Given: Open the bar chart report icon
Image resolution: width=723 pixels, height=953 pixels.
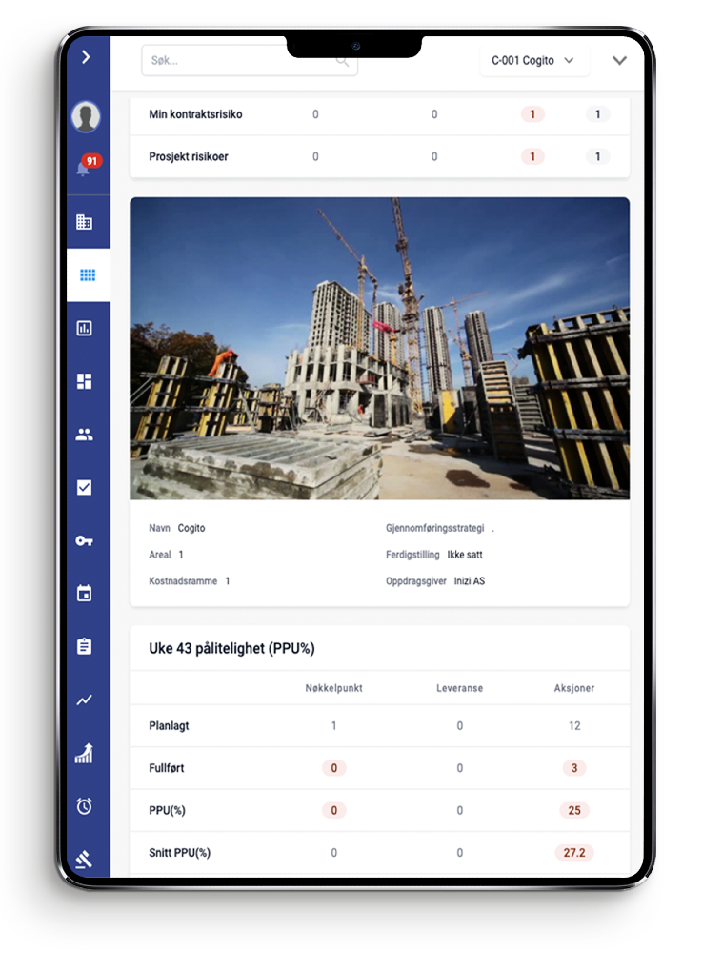Looking at the screenshot, I should pyautogui.click(x=85, y=328).
